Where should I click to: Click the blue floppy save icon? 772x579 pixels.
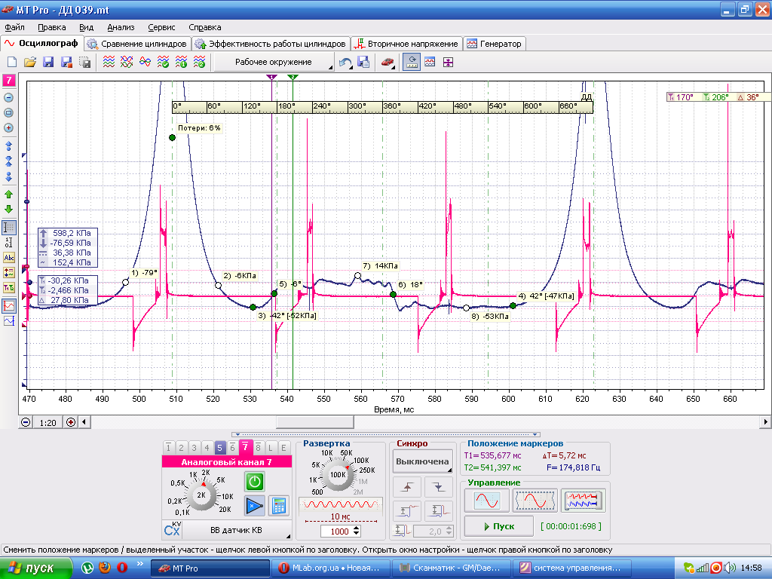tap(48, 62)
